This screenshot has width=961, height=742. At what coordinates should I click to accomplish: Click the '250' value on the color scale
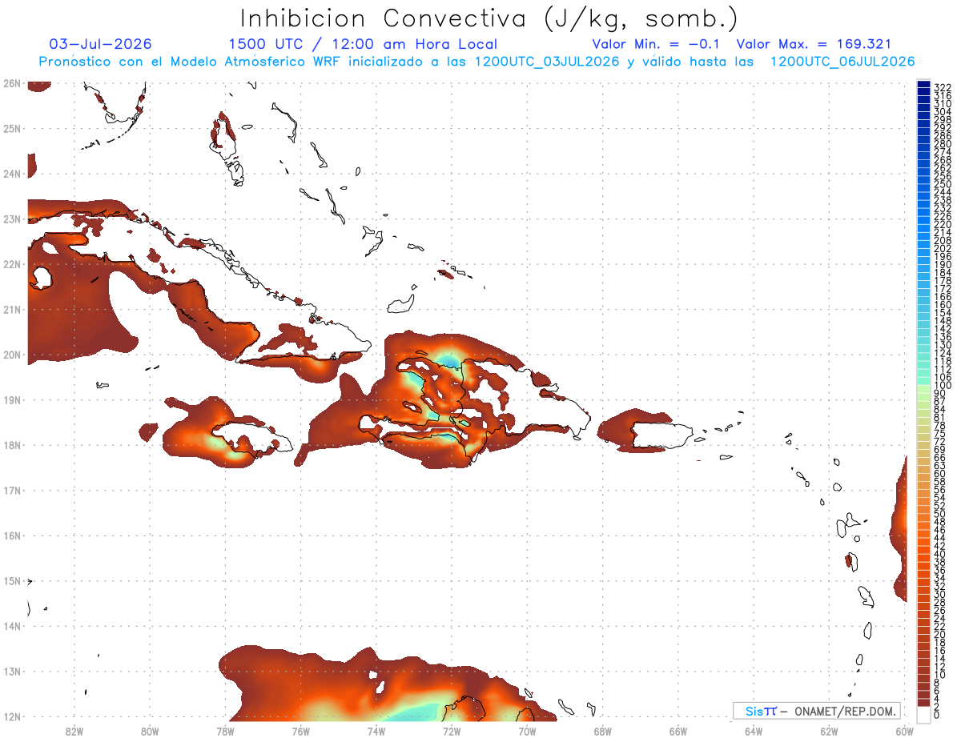point(943,185)
